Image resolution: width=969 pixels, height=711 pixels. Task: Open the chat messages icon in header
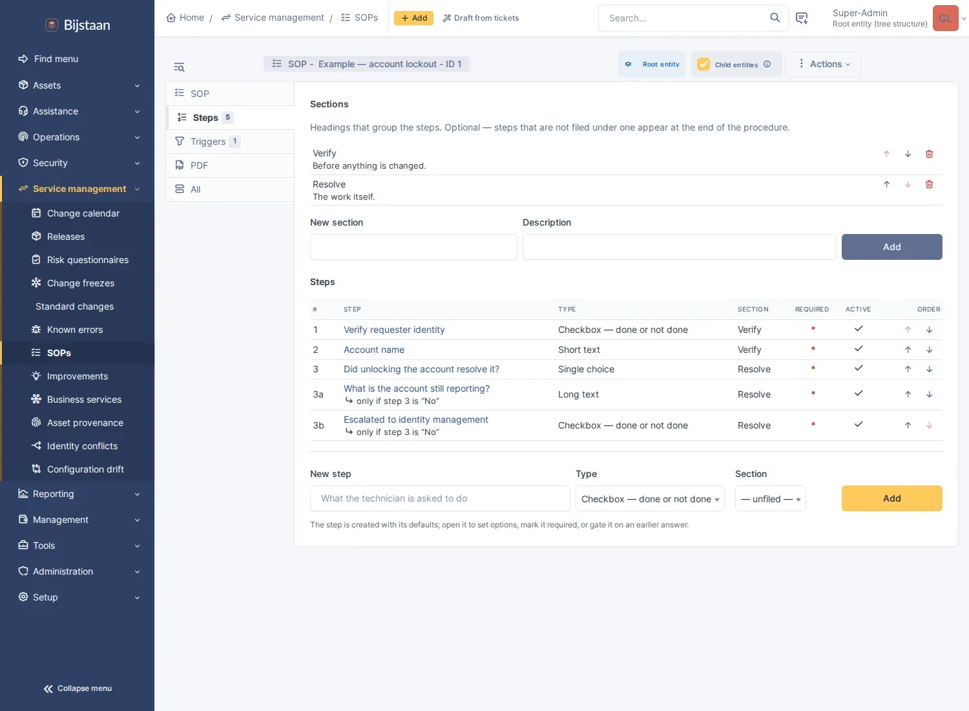coord(802,18)
